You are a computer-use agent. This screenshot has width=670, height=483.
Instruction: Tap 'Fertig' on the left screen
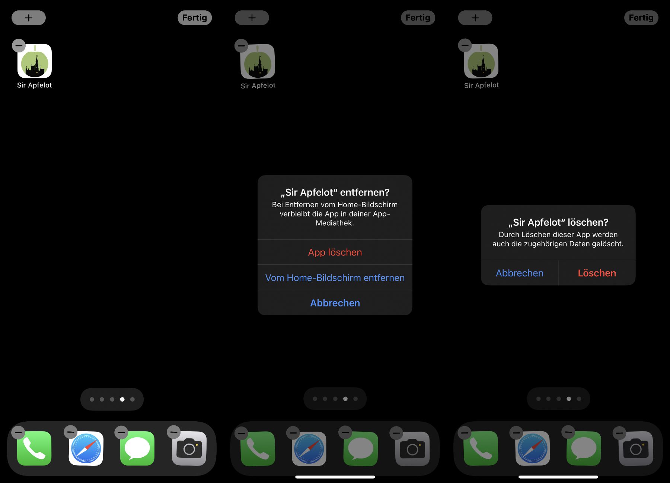click(194, 18)
